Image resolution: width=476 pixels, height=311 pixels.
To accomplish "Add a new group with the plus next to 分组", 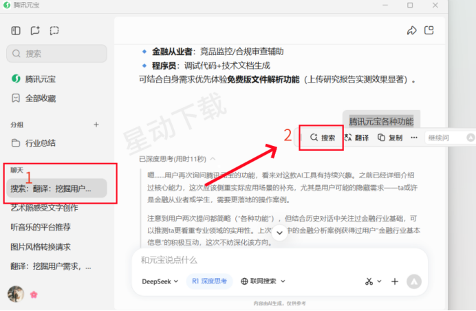I will tap(96, 125).
